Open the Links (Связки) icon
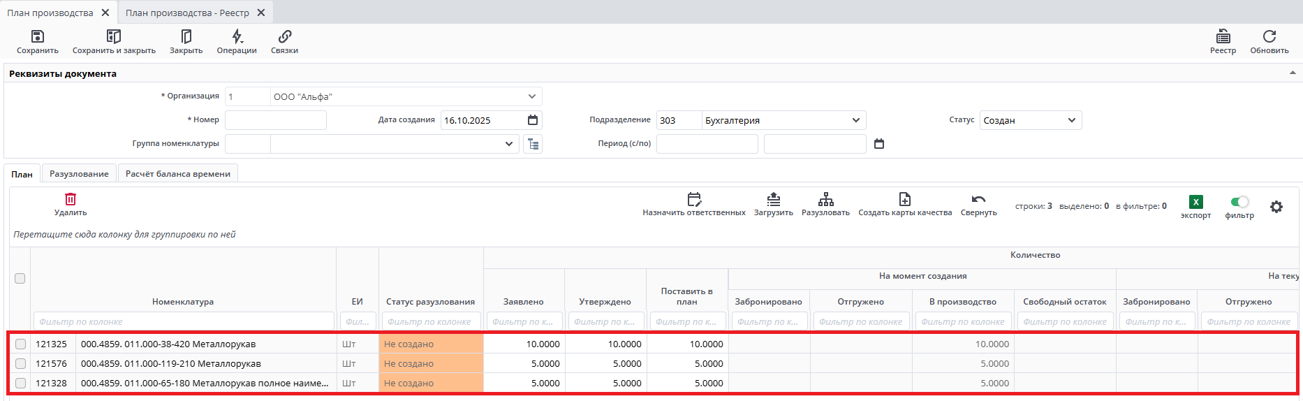The height and width of the screenshot is (401, 1303). click(x=284, y=37)
